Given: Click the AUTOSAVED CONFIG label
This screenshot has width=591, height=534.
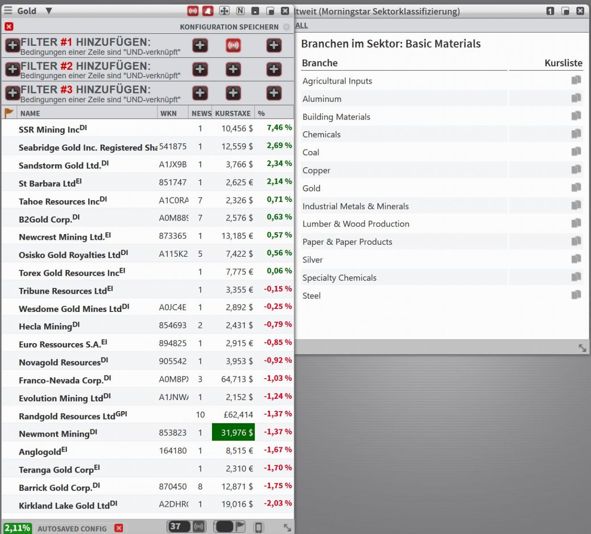Looking at the screenshot, I should click(x=72, y=529).
